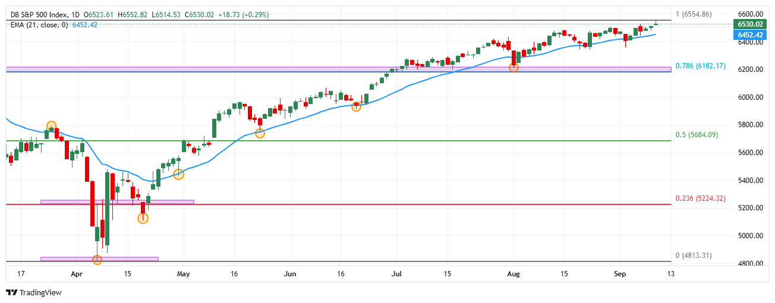Select the purple zone at the 0.786 level
The height and width of the screenshot is (303, 775).
[x=339, y=69]
